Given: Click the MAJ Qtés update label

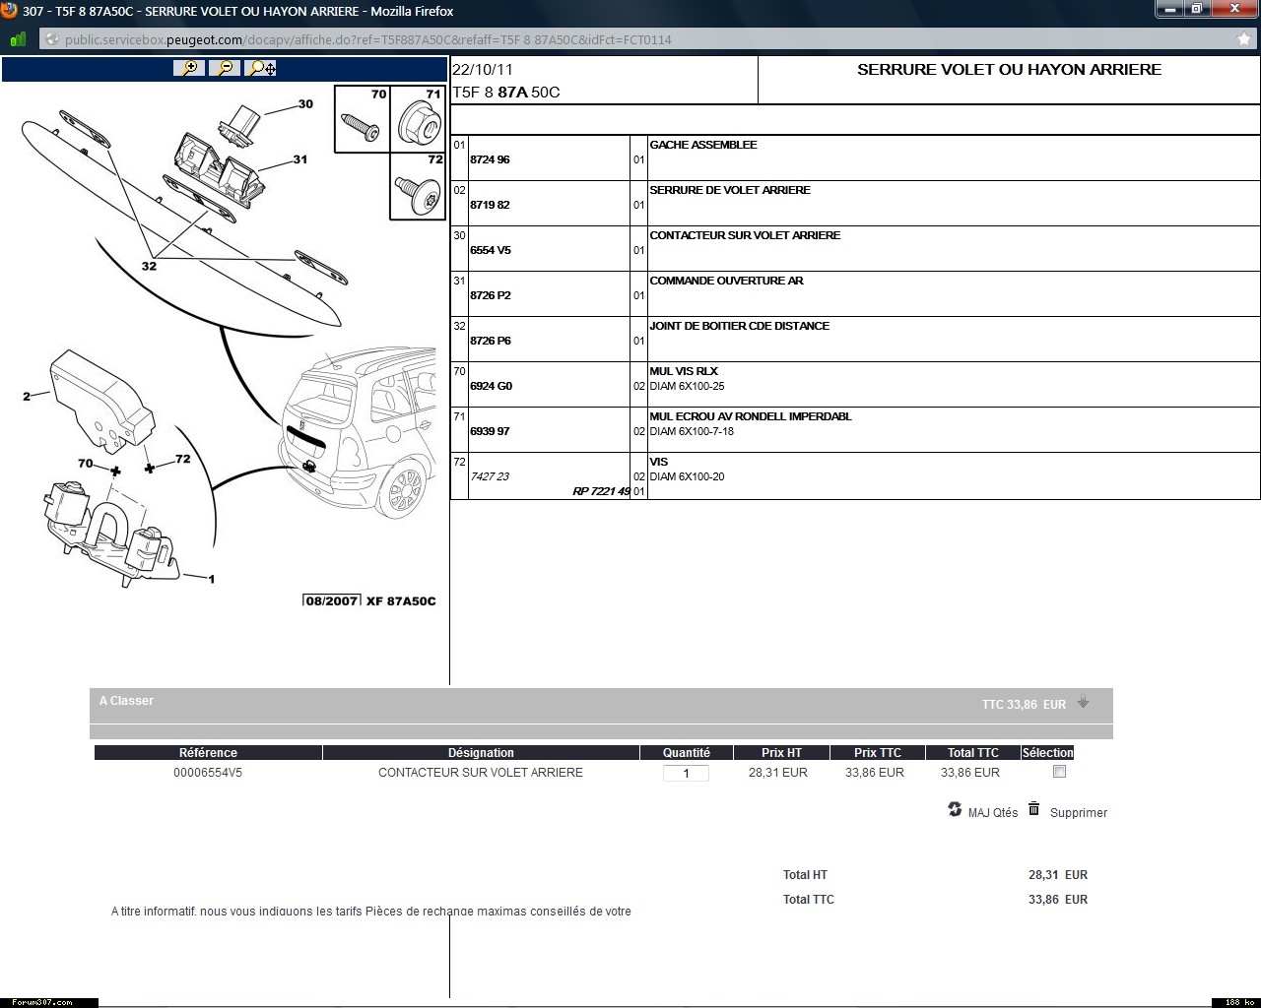Looking at the screenshot, I should point(992,813).
